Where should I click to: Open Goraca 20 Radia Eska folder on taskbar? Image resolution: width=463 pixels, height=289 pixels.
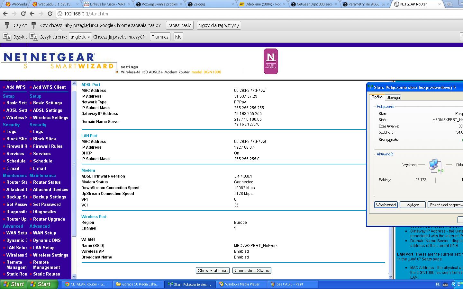138,284
